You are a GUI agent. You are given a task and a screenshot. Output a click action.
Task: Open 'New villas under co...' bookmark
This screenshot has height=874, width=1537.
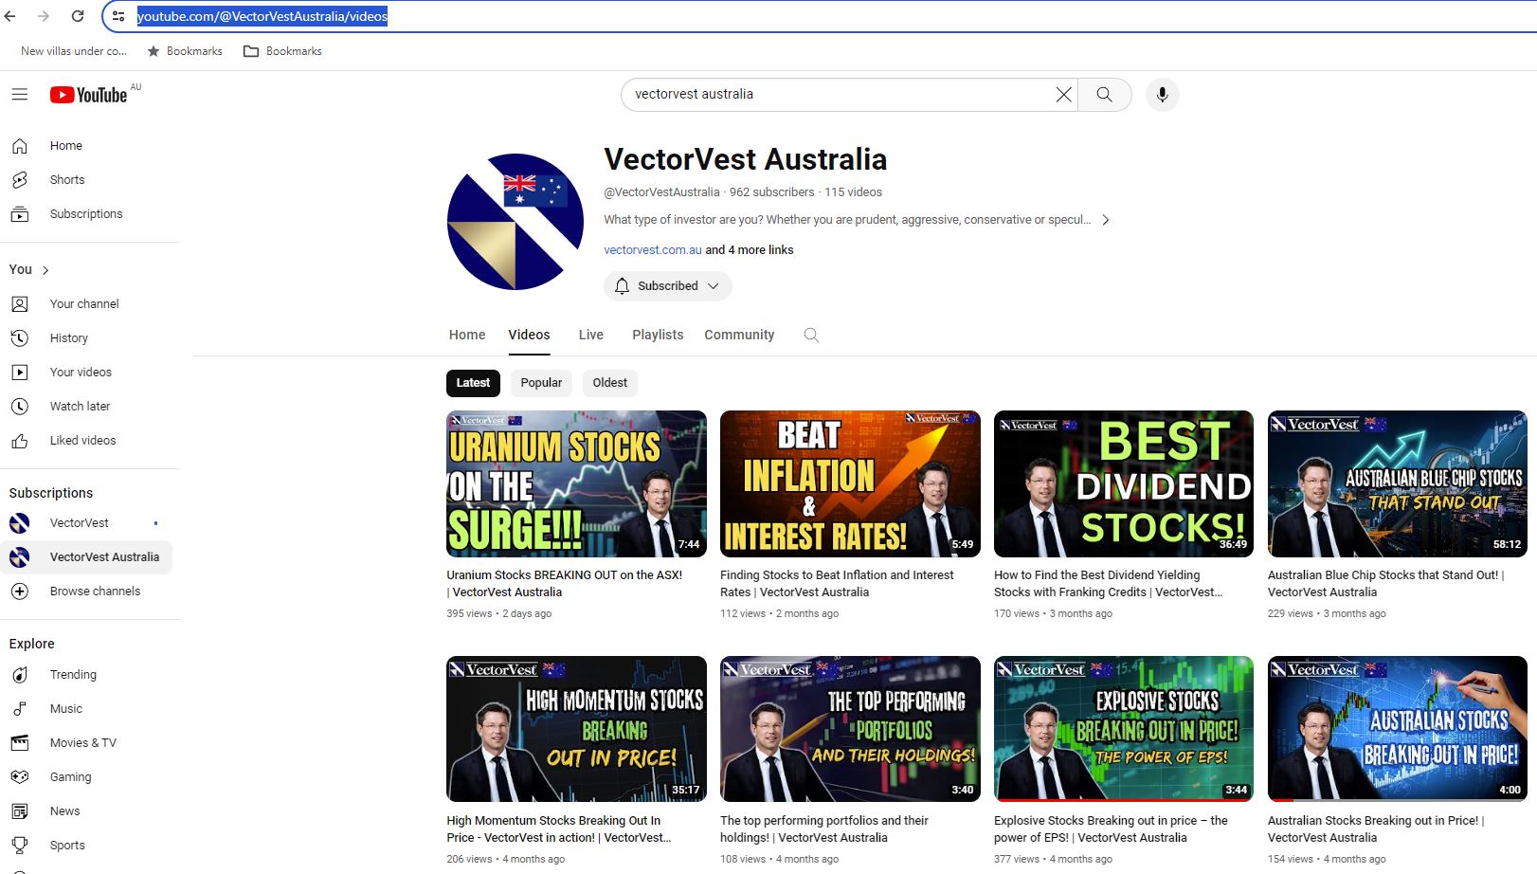pos(74,51)
